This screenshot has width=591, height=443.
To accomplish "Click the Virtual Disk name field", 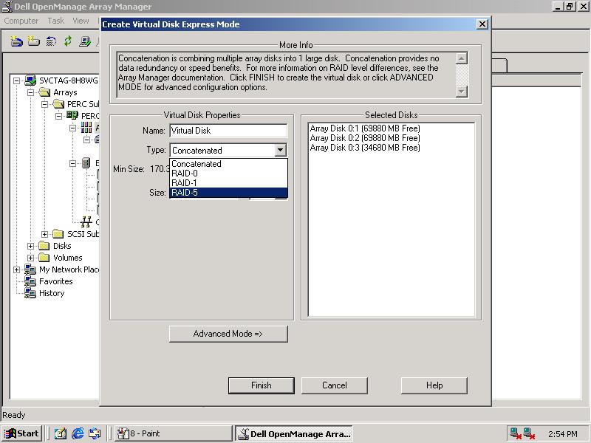I will [228, 131].
